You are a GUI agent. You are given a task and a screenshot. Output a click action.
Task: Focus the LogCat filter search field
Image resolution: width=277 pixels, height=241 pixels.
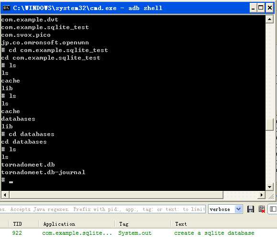(x=102, y=210)
